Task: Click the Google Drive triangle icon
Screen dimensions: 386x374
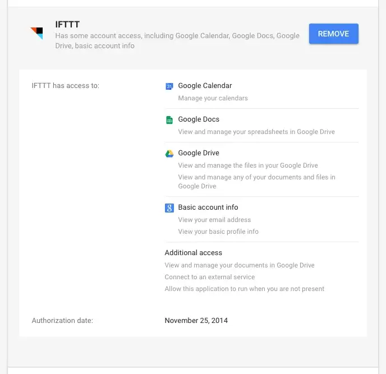Action: click(169, 153)
